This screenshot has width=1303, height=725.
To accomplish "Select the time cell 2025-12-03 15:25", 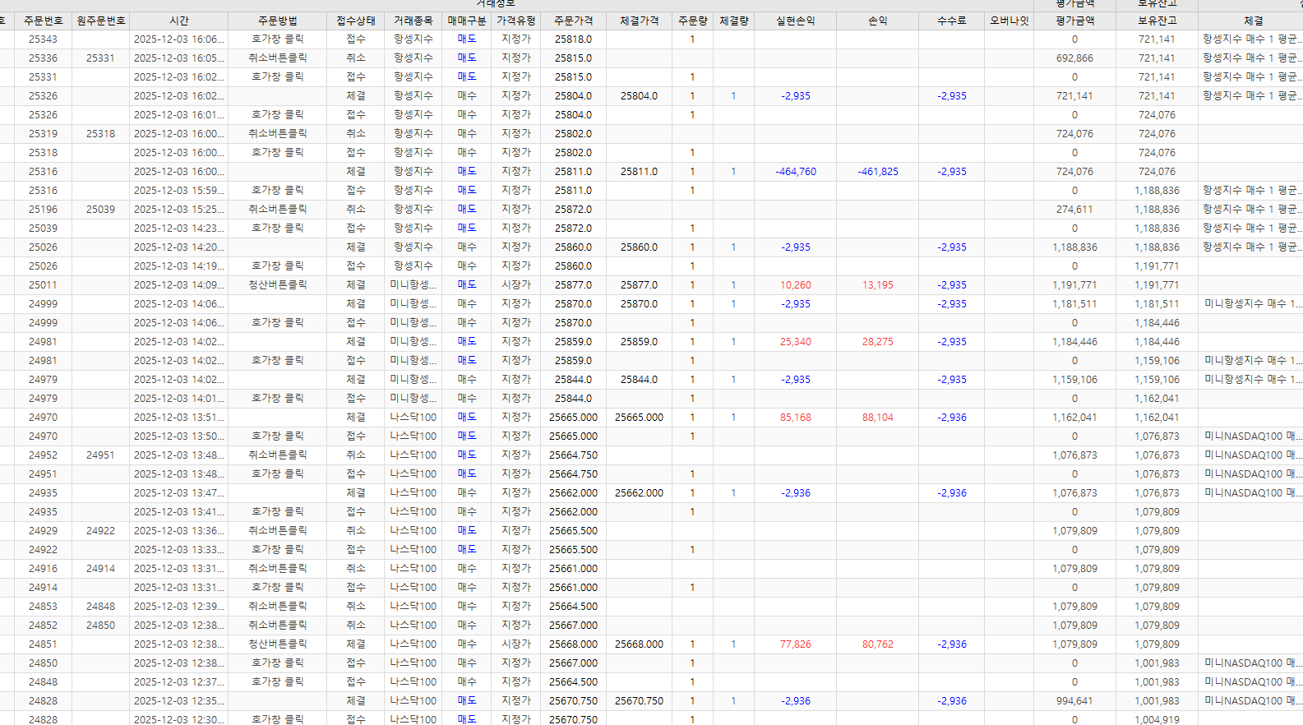I will coord(178,209).
